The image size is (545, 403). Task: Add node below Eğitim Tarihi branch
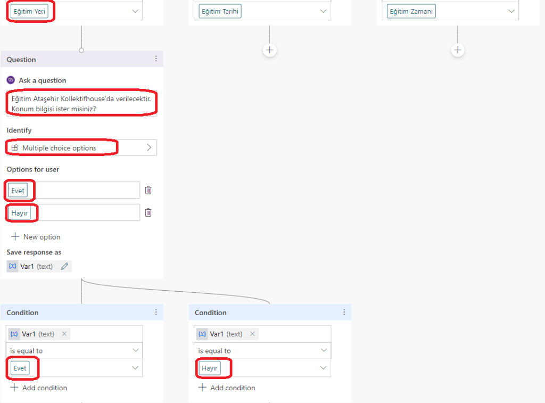(x=270, y=50)
